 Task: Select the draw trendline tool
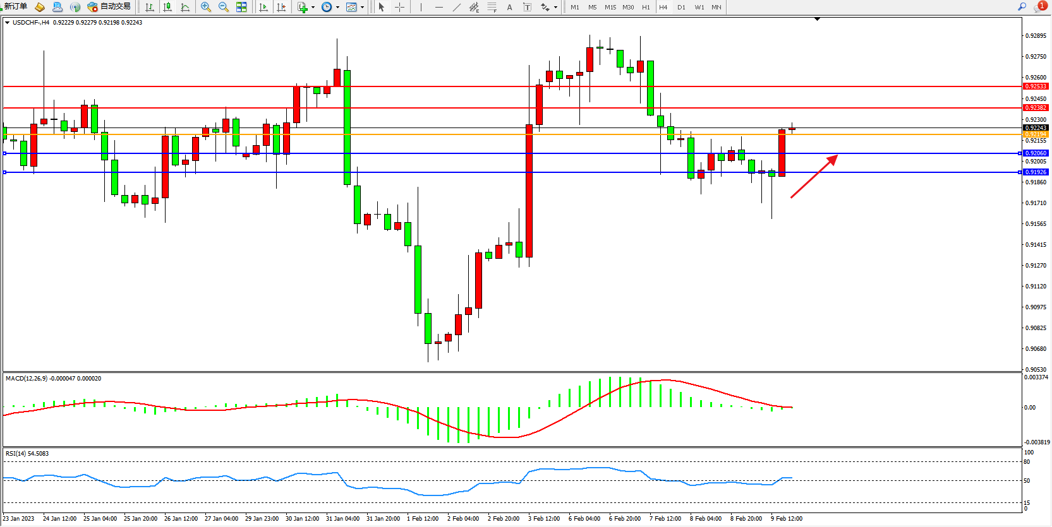click(x=457, y=7)
